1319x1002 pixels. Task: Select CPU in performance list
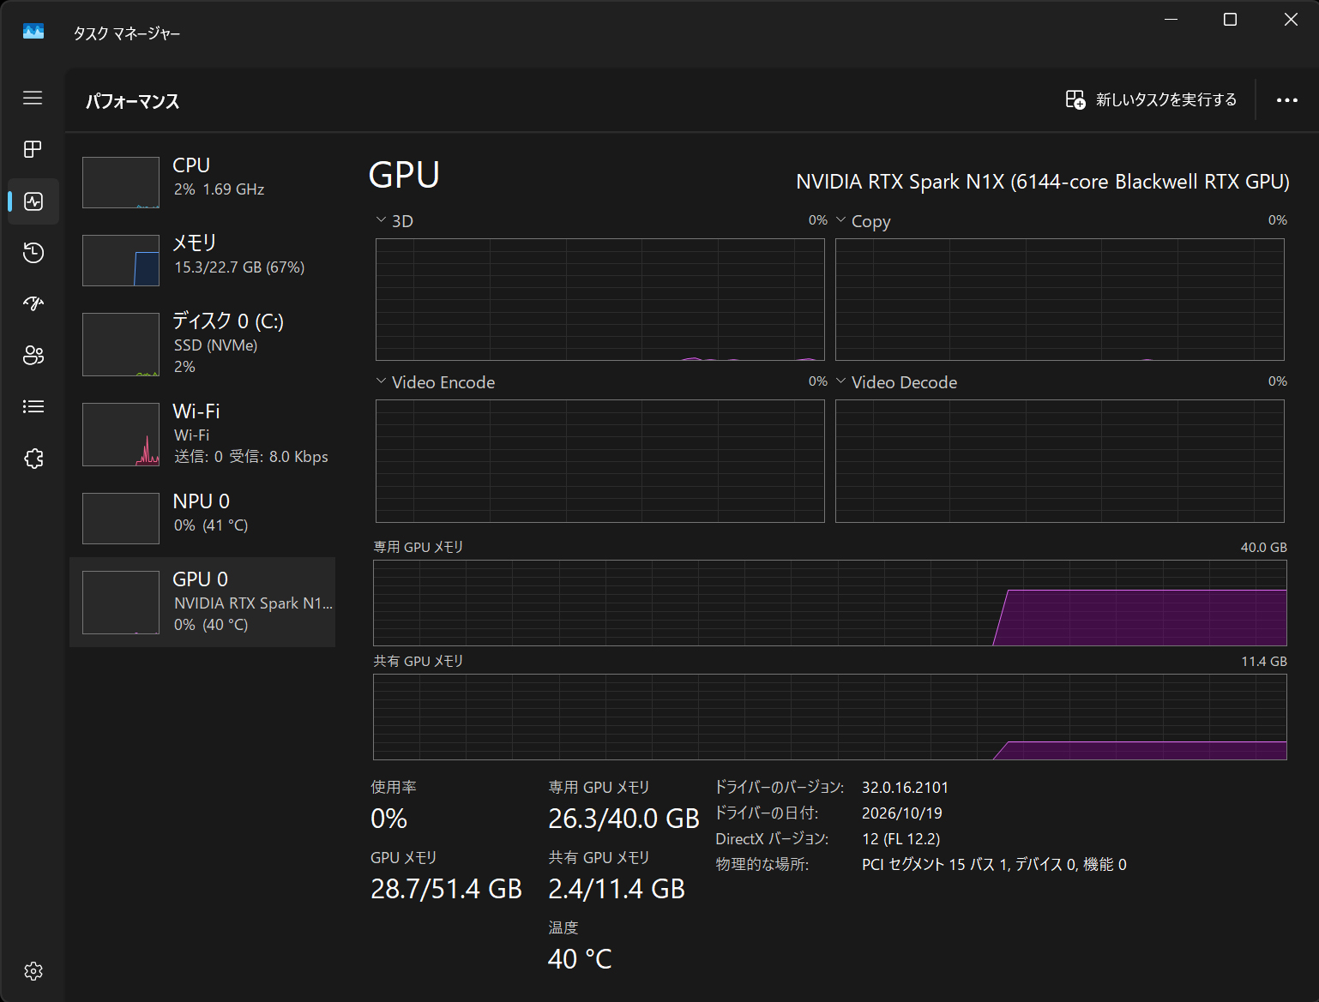point(202,182)
